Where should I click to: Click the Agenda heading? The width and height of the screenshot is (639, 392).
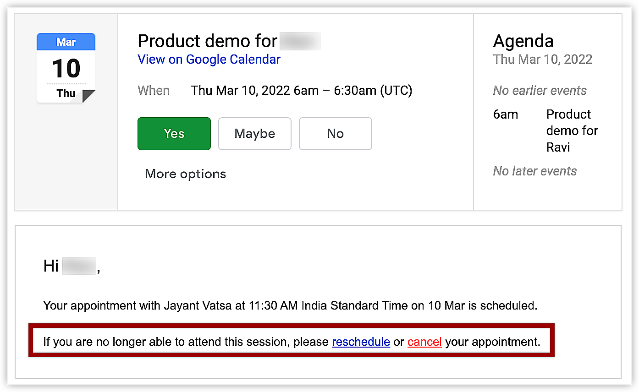[523, 41]
